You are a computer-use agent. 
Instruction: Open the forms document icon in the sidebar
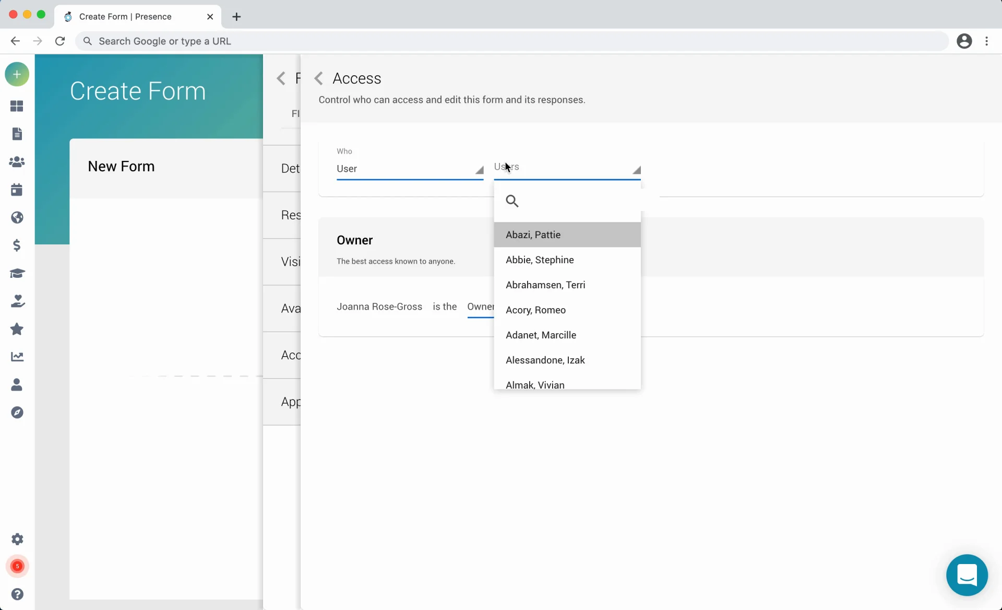coord(17,134)
